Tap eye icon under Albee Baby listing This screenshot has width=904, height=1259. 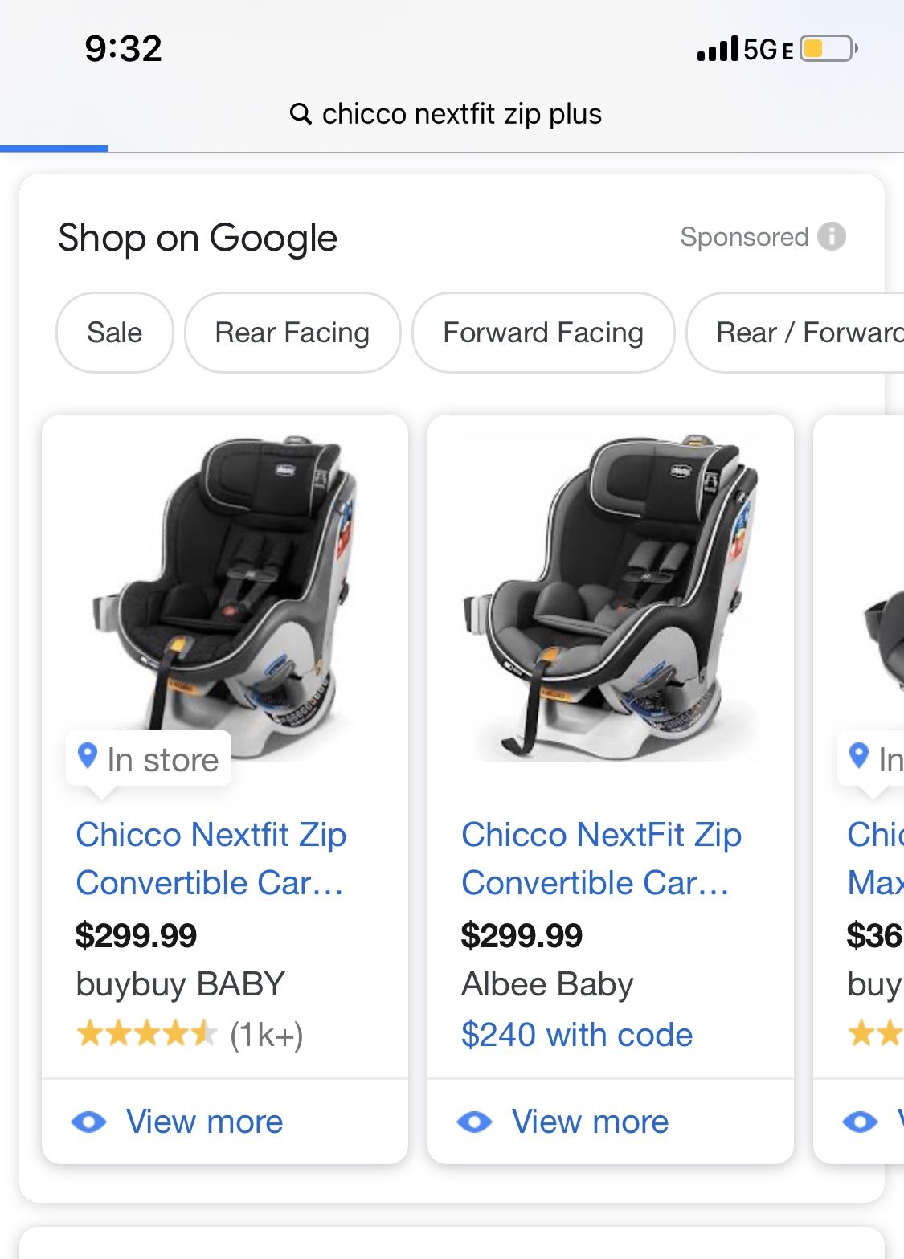[474, 1122]
